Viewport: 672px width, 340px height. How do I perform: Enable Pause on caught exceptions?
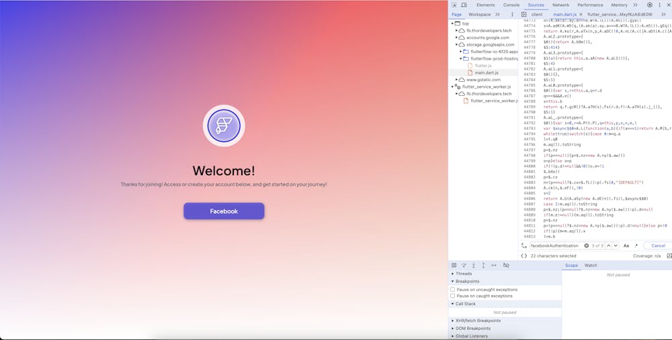click(x=452, y=296)
